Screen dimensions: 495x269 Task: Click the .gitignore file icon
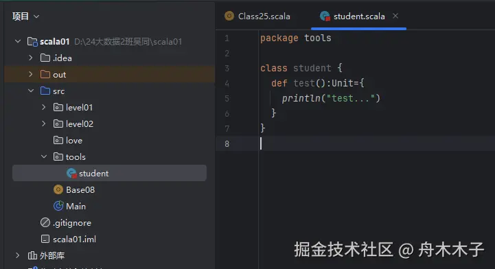pos(45,222)
